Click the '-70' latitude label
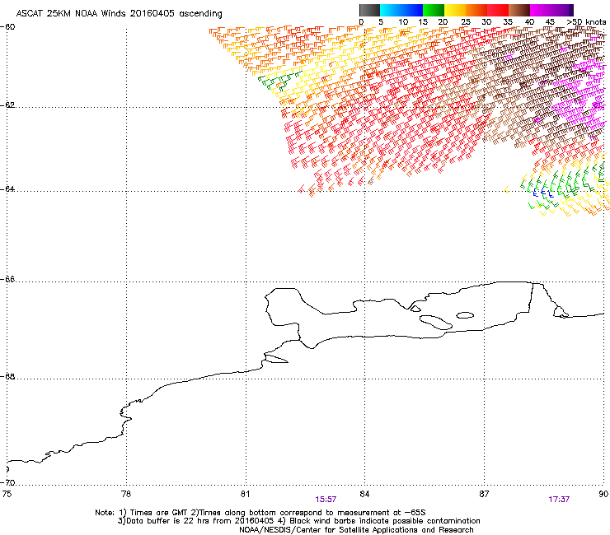This screenshot has height=535, width=610. pos(8,483)
